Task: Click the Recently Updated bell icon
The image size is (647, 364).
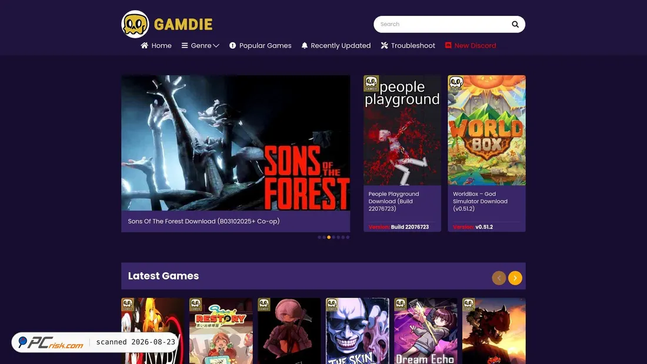Action: click(305, 45)
